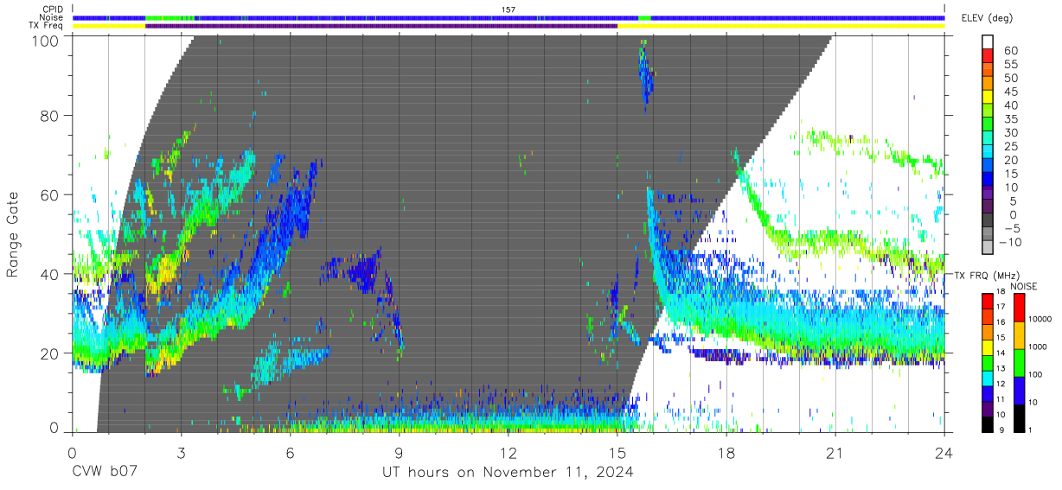
Task: Click the '80' tick on the Range Gate axis
Action: tap(50, 116)
